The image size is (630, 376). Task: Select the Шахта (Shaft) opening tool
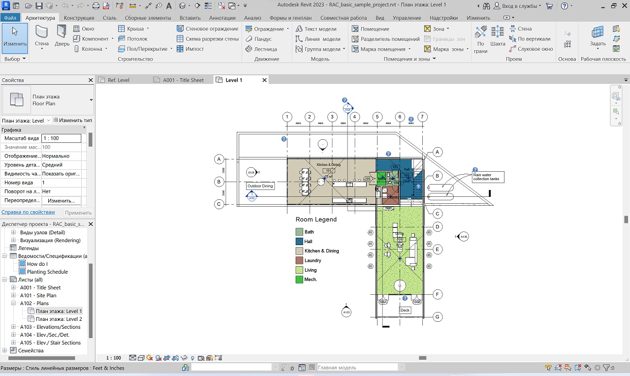tap(498, 35)
